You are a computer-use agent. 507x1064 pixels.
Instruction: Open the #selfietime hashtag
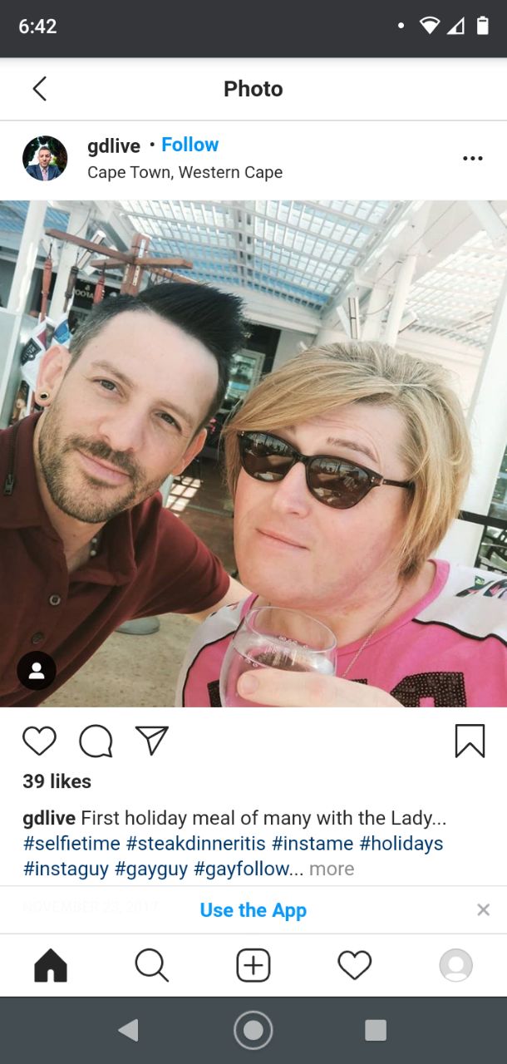click(x=71, y=844)
